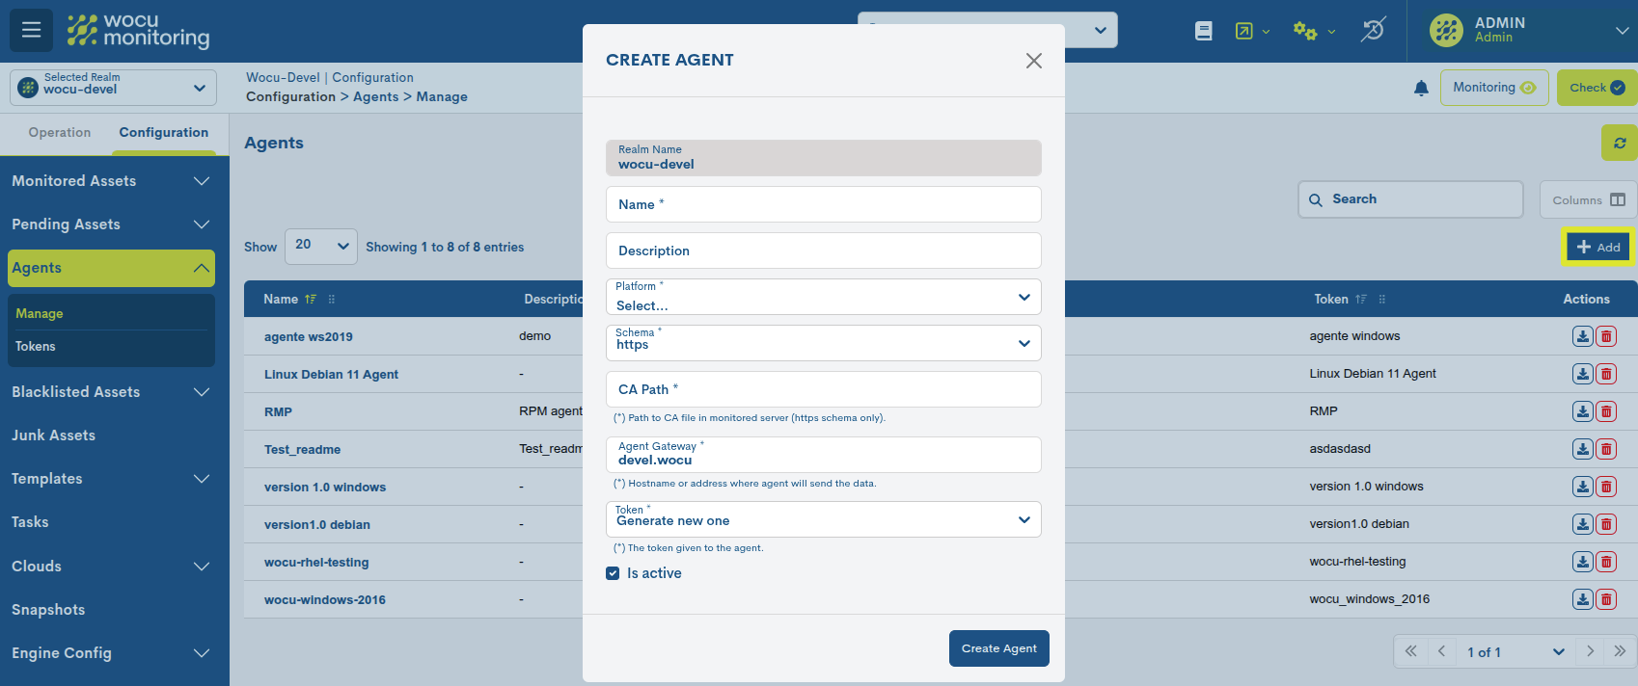Open the settings gears icon

(1305, 31)
